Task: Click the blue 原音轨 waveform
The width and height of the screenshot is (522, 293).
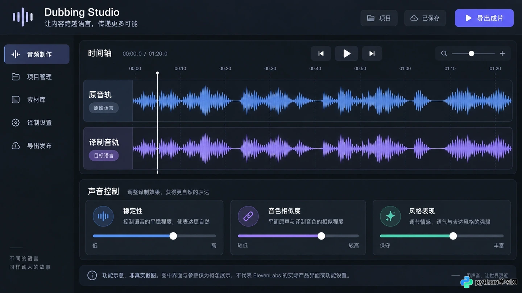Action: pyautogui.click(x=322, y=101)
